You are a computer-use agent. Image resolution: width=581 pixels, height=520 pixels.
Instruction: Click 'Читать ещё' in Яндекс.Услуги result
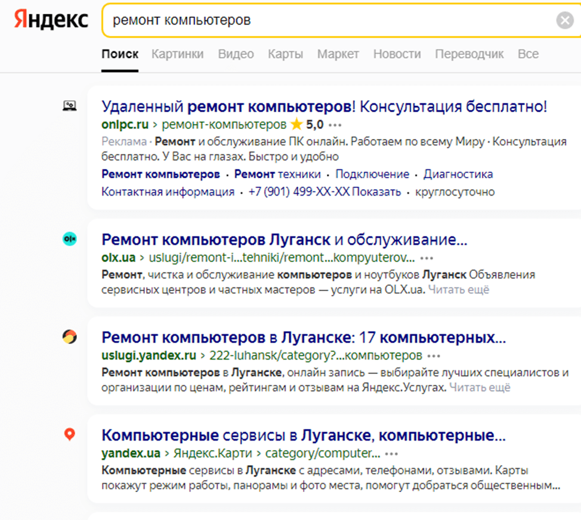(x=480, y=388)
